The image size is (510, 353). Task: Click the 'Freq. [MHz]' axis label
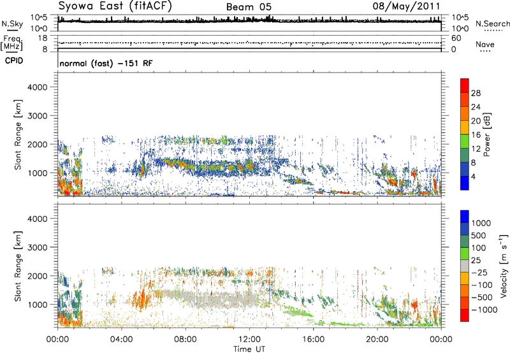pyautogui.click(x=11, y=43)
